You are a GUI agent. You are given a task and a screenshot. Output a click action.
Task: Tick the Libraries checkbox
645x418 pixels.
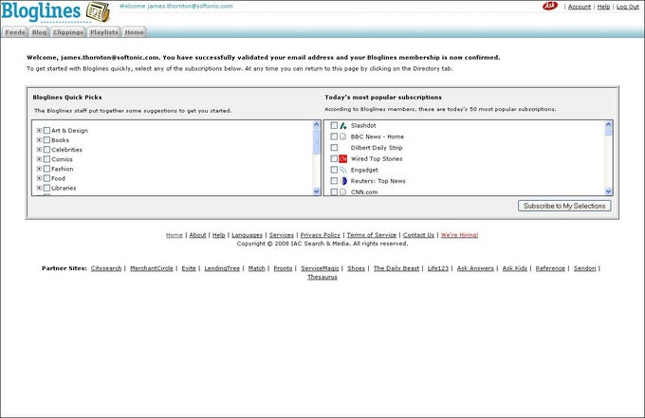(x=46, y=188)
